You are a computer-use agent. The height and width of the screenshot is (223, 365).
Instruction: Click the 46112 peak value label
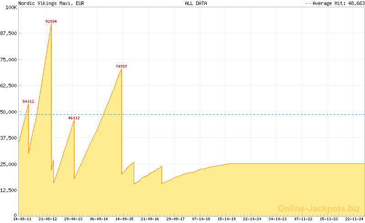click(x=74, y=118)
